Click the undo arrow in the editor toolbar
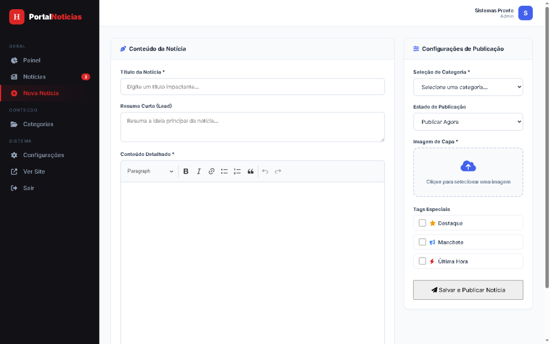 pyautogui.click(x=265, y=171)
